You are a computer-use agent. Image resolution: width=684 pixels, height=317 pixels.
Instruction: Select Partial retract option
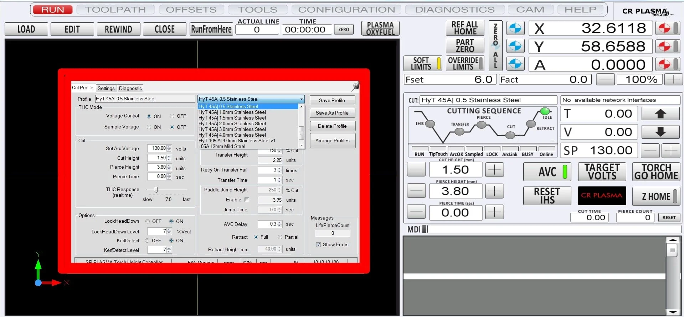coord(280,237)
